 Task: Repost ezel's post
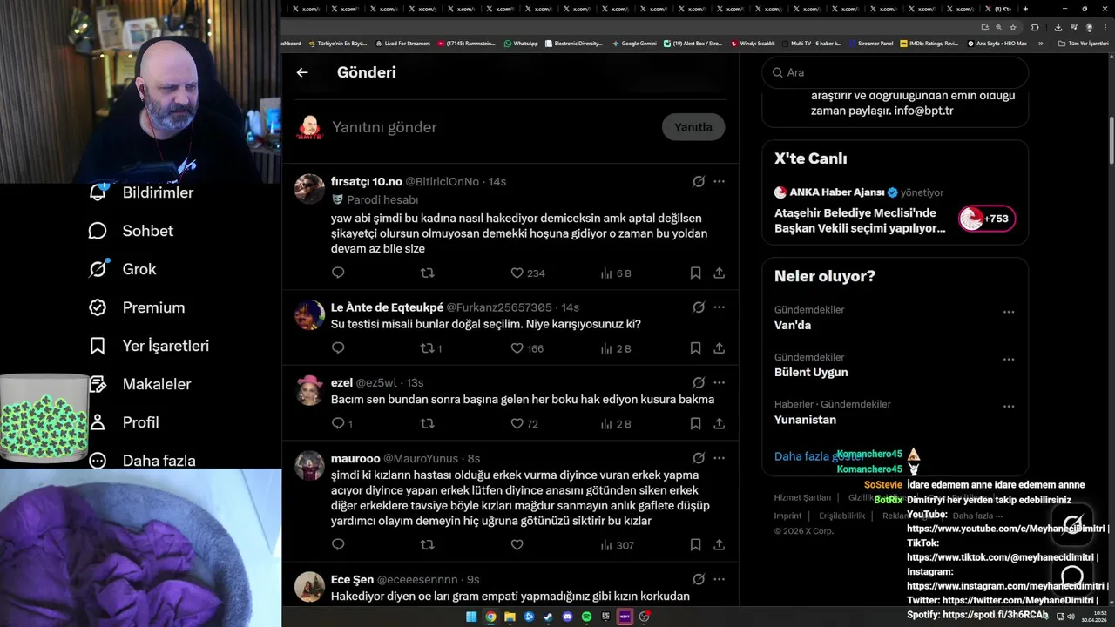coord(427,424)
